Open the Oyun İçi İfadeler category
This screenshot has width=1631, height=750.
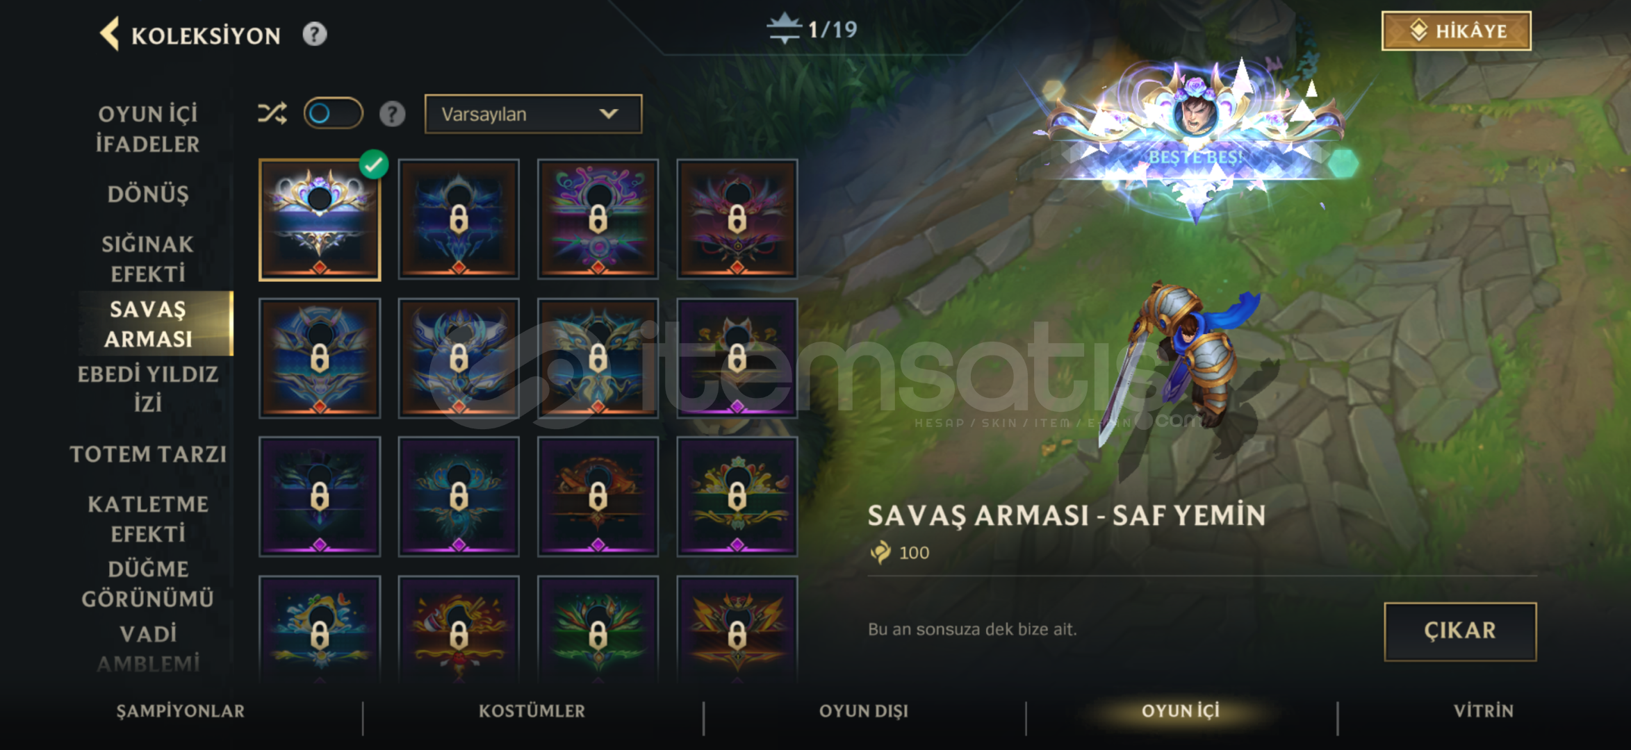coord(148,129)
